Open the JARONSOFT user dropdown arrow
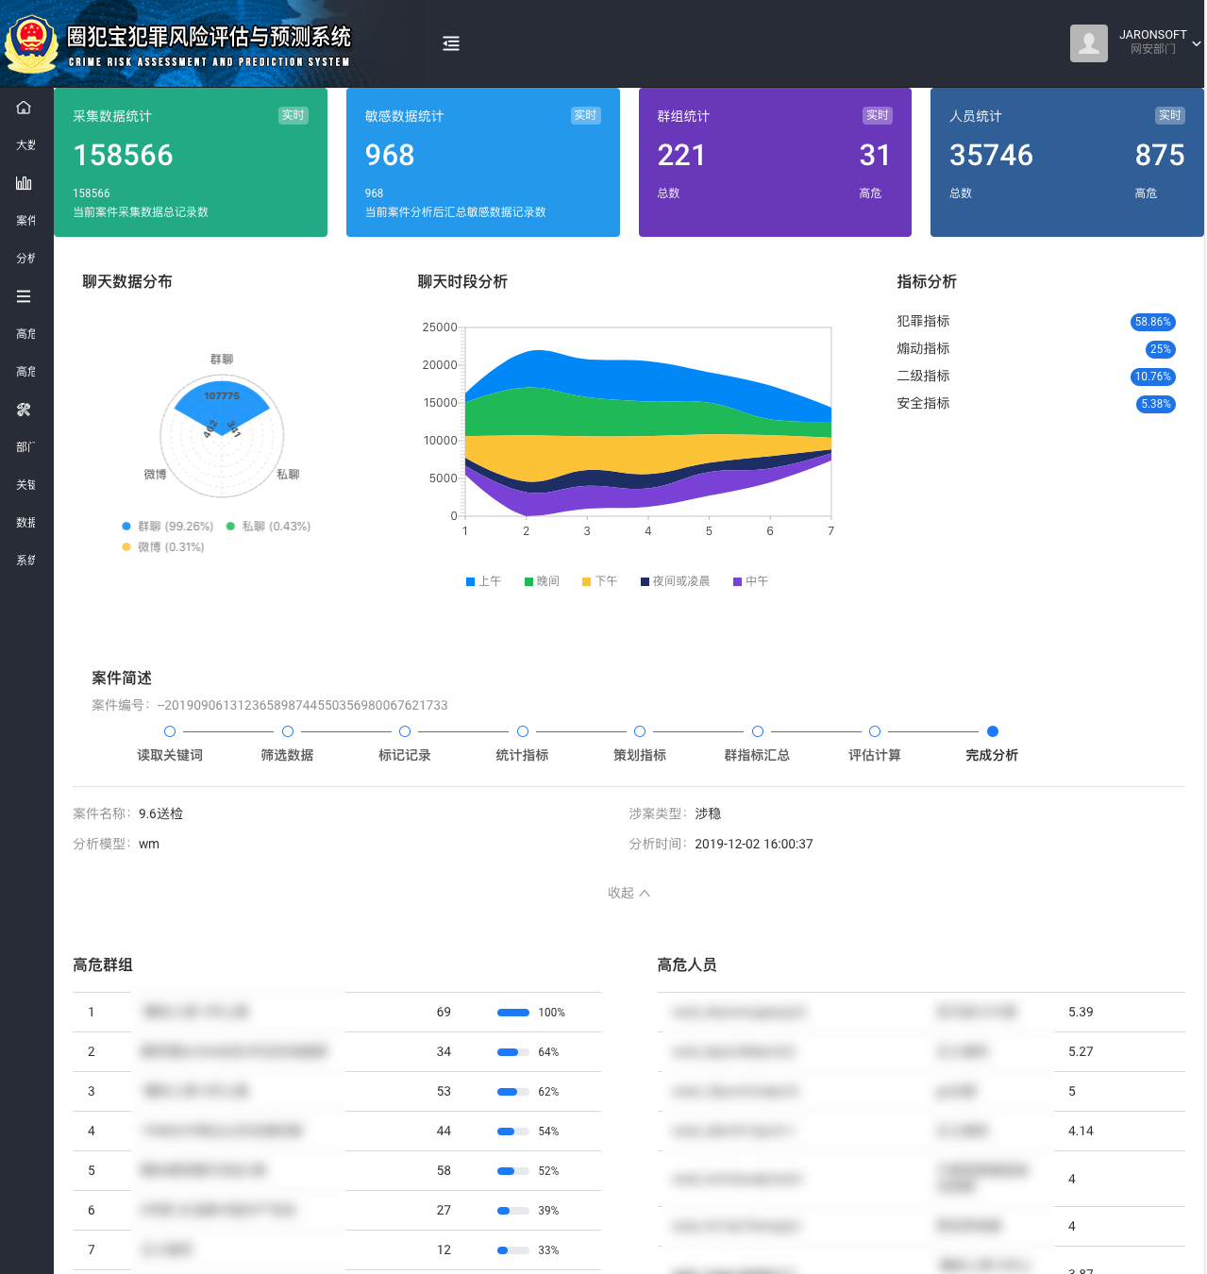This screenshot has height=1274, width=1207. [x=1196, y=43]
